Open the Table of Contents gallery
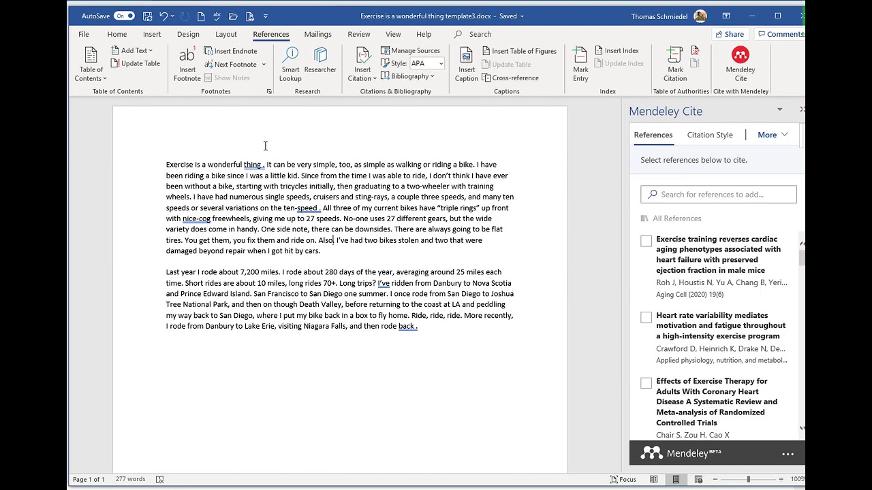Viewport: 872px width, 490px height. tap(91, 65)
